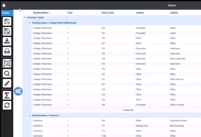Click the Sigma summary icon

point(7,96)
